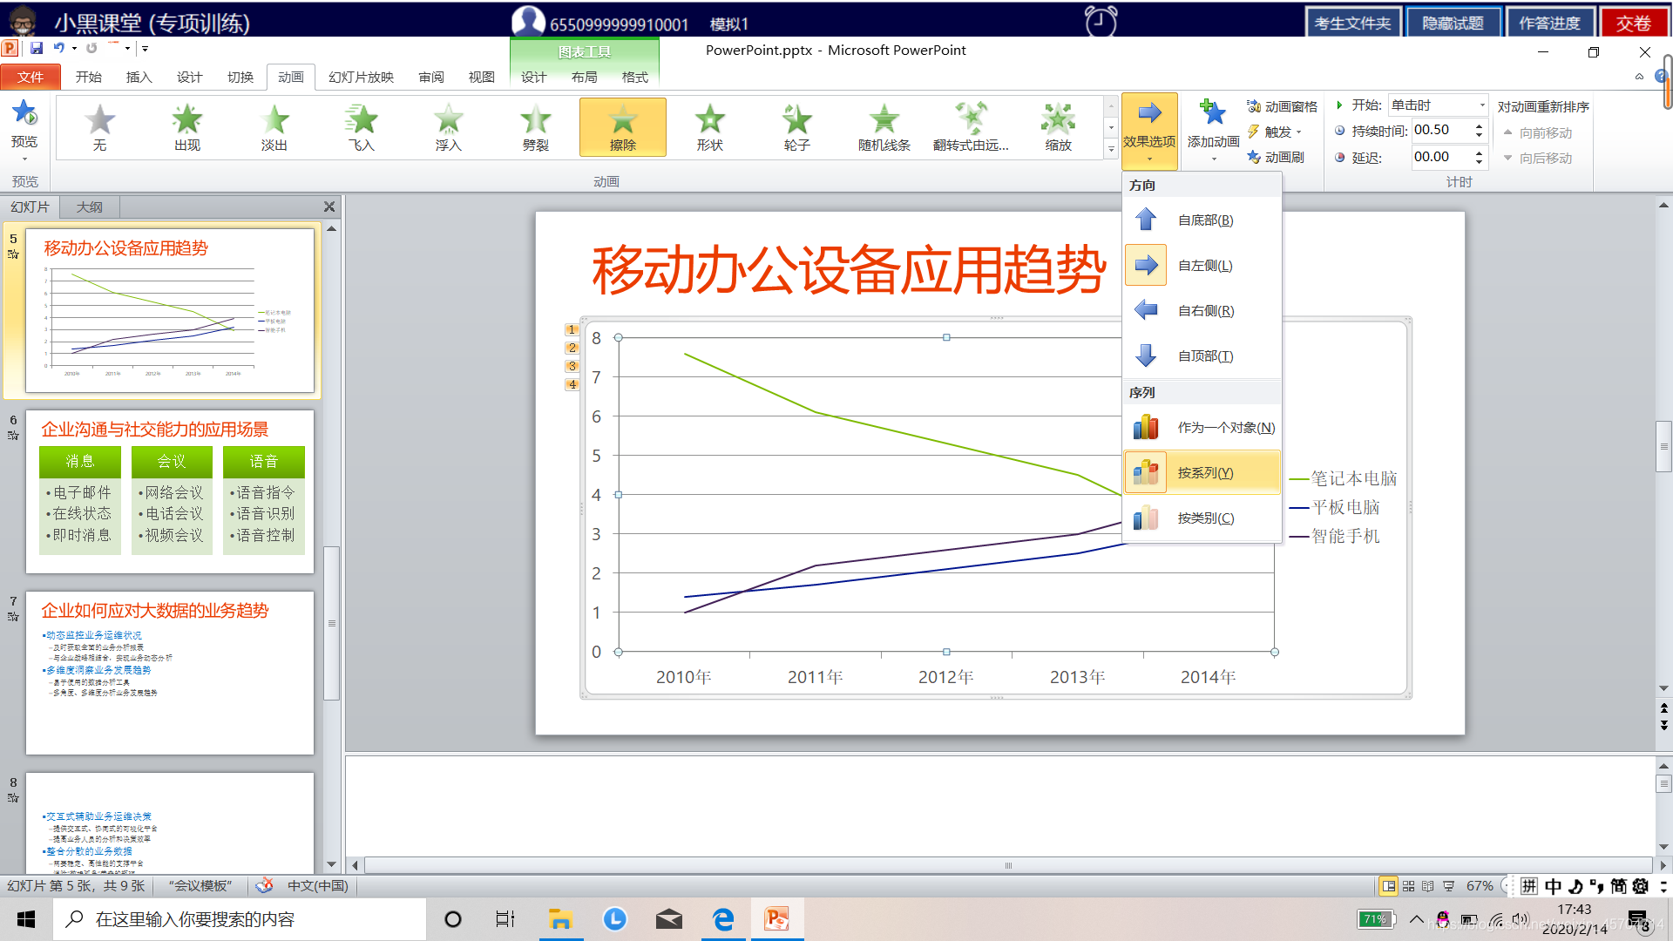
Task: Click the 效果选项 dropdown button
Action: pyautogui.click(x=1149, y=131)
